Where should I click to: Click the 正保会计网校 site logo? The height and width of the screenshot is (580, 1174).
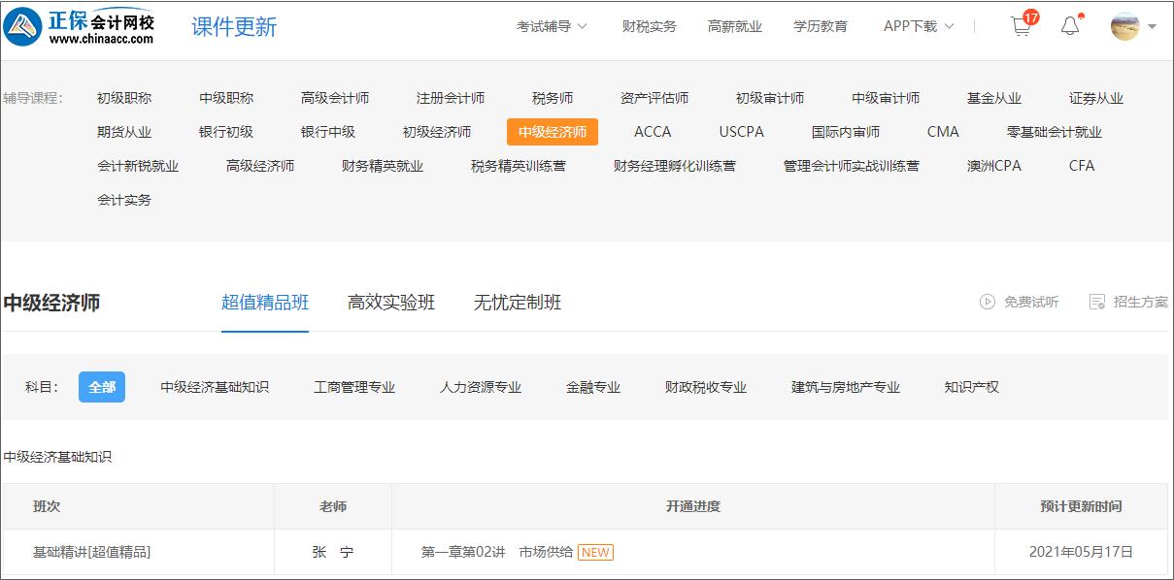(78, 25)
